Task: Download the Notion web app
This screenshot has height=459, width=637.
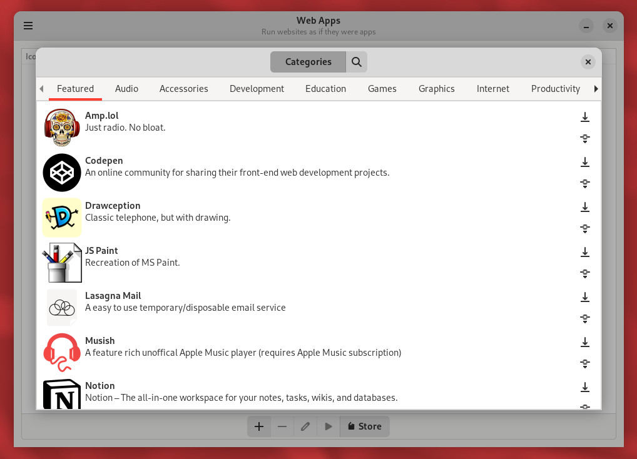Action: click(x=584, y=387)
